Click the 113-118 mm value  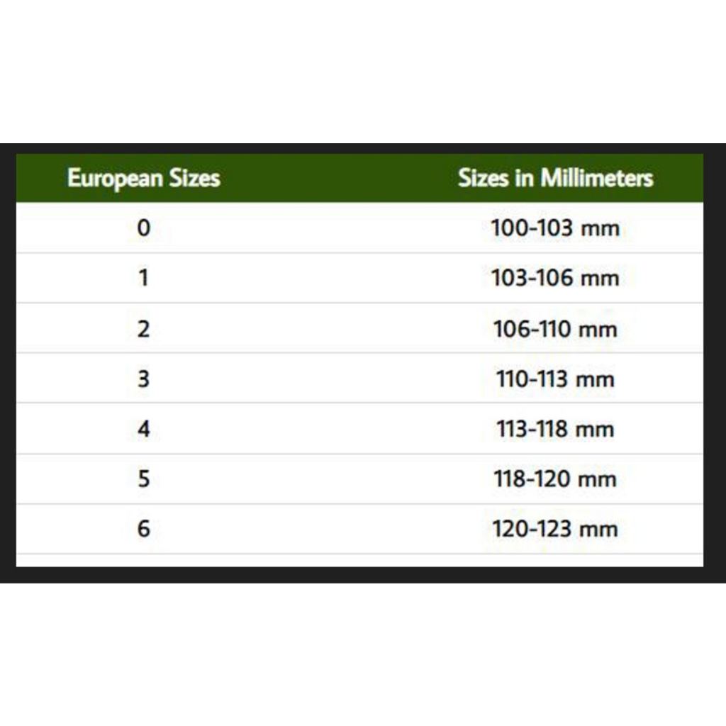555,429
